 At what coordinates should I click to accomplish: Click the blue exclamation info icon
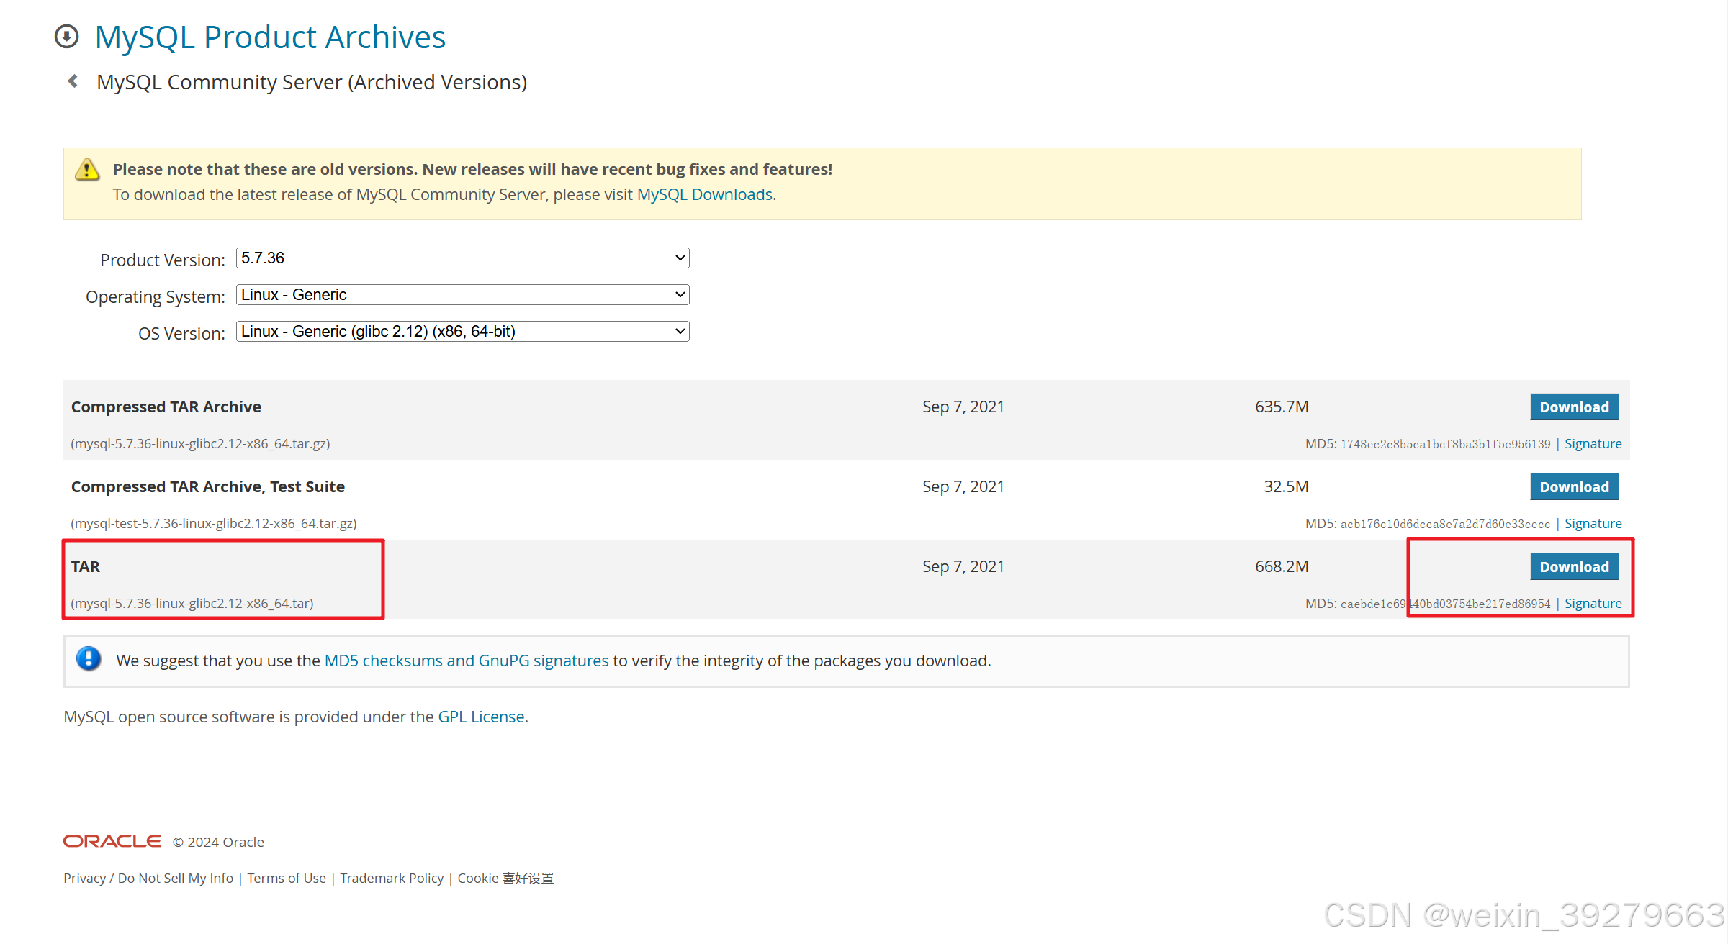(89, 658)
